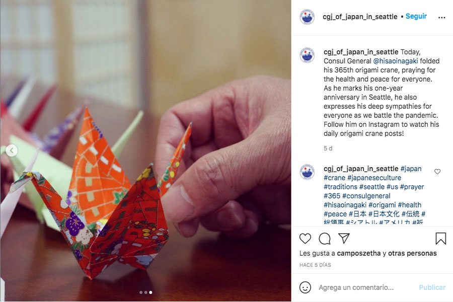Viewport: 453px width, 302px height.
Task: Select the first carousel dot indicator
Action: click(141, 292)
